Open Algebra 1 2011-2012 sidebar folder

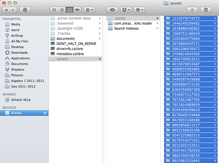click(x=25, y=81)
